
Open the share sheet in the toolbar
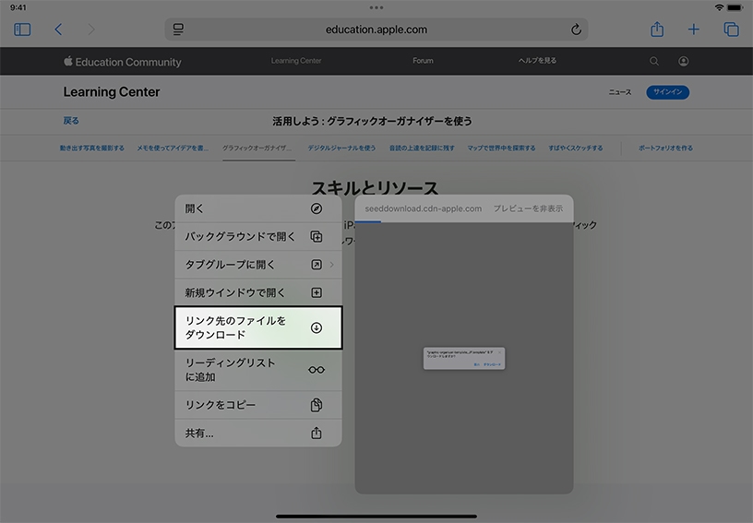pos(657,30)
